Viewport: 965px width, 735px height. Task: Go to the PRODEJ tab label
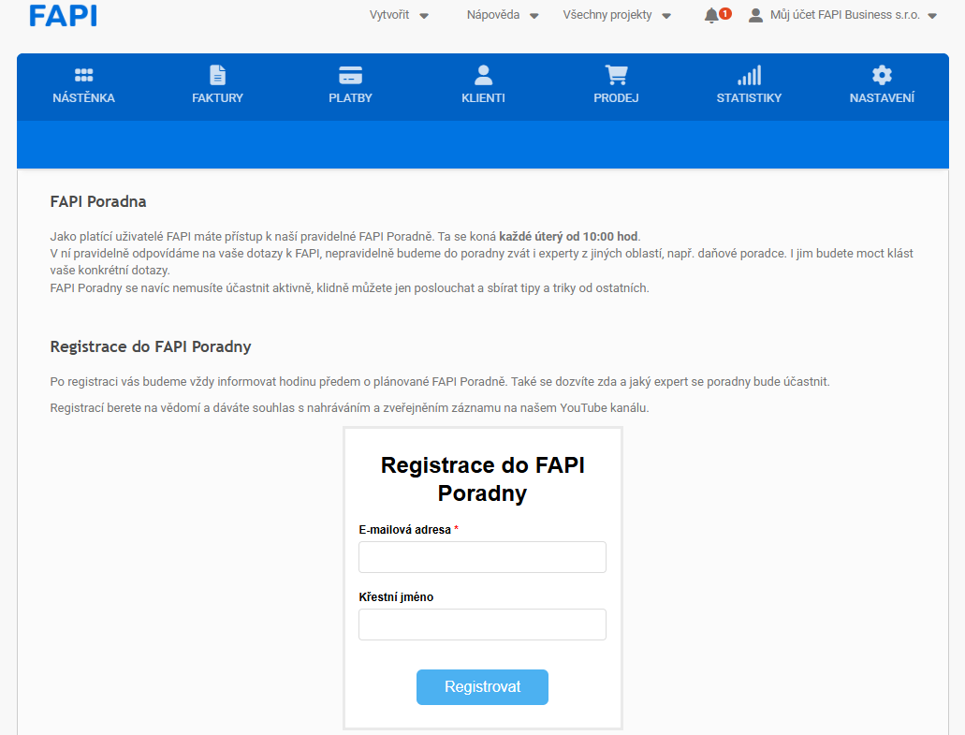coord(616,98)
